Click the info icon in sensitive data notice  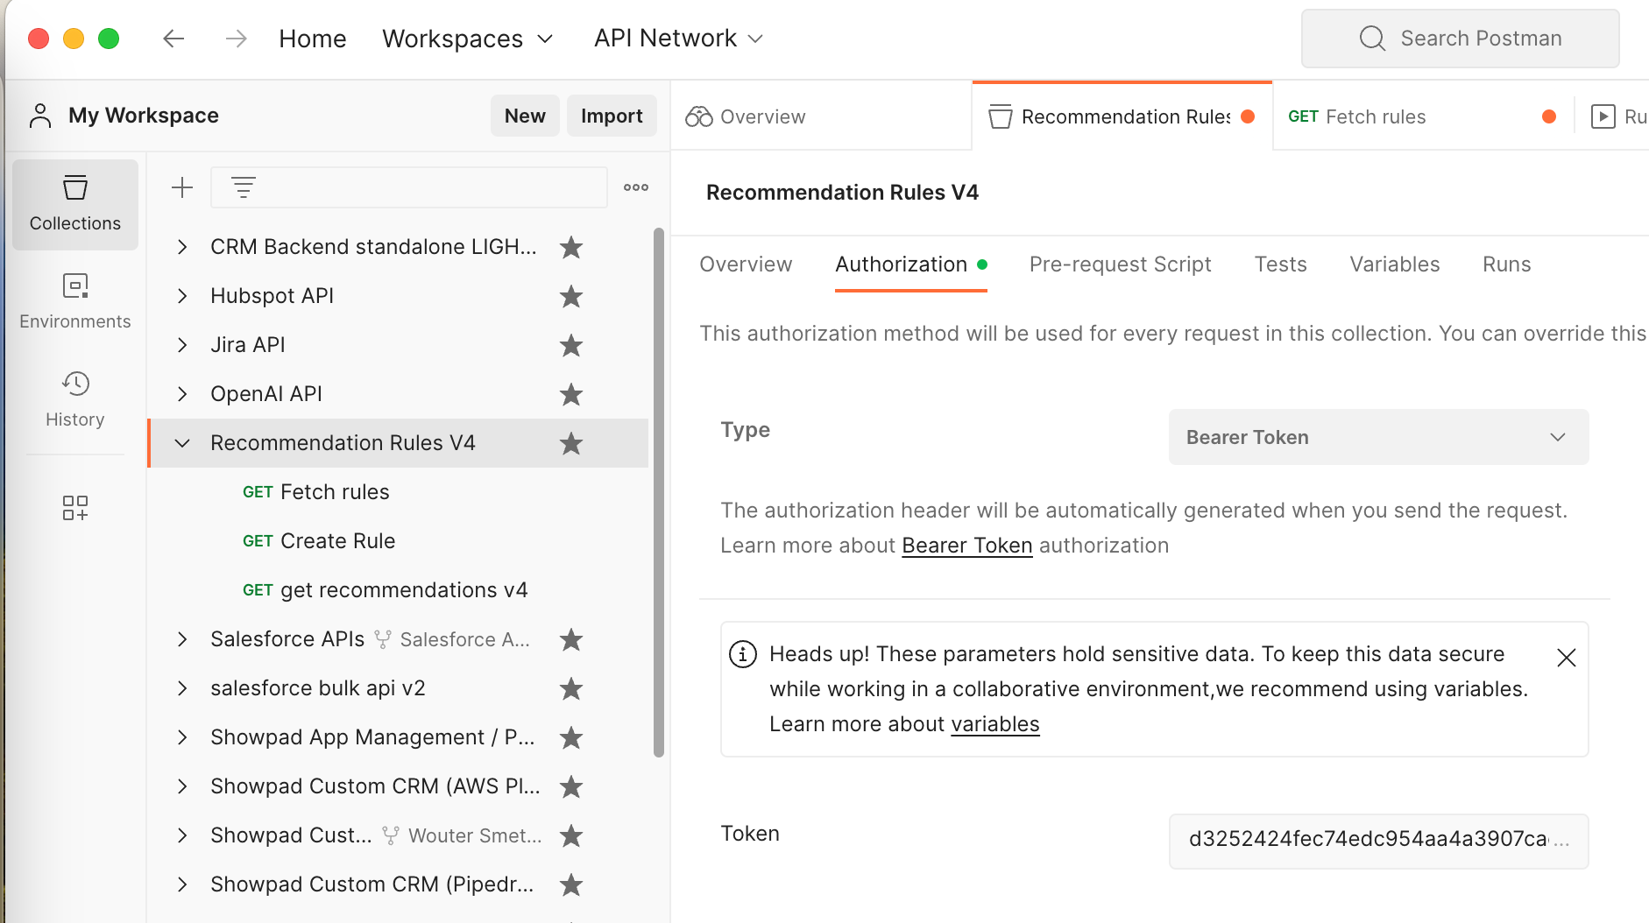click(743, 654)
